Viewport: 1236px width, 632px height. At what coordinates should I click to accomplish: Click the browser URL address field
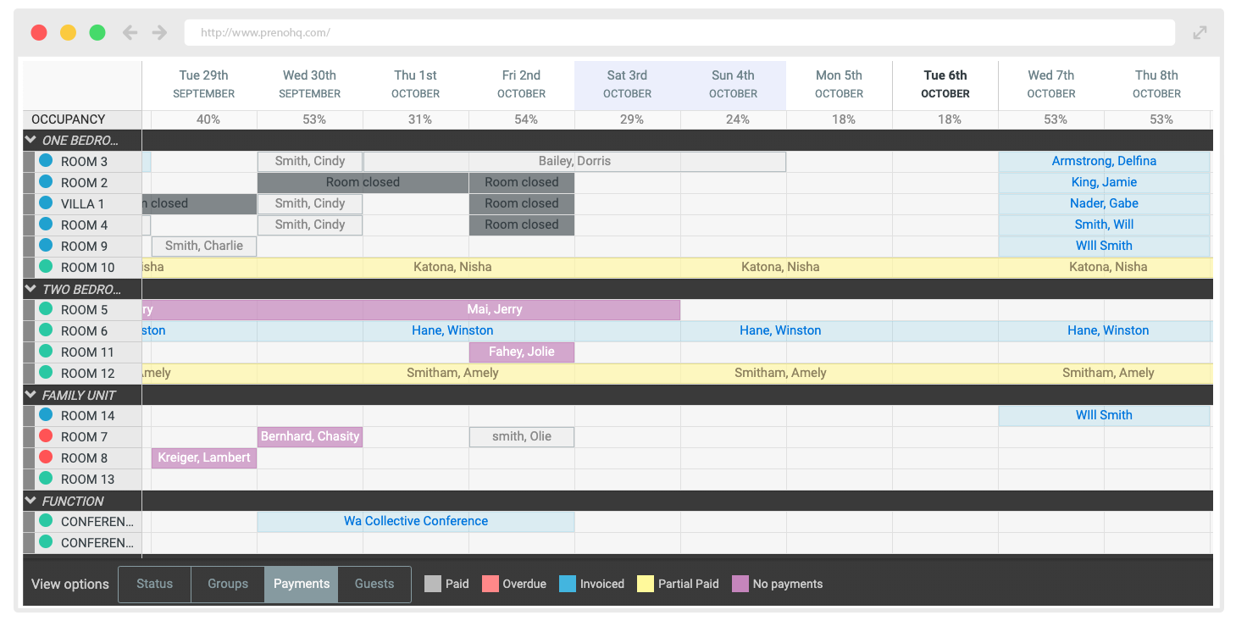[x=679, y=33]
